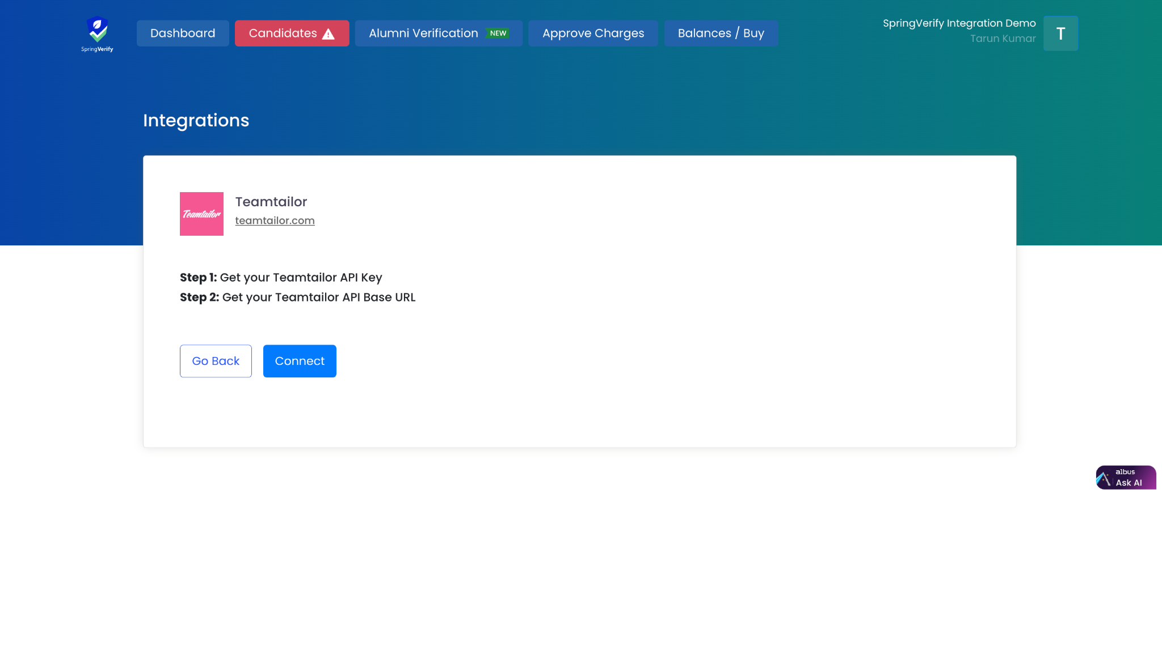
Task: Click Step 1 Teamtailor API Key text
Action: click(281, 278)
